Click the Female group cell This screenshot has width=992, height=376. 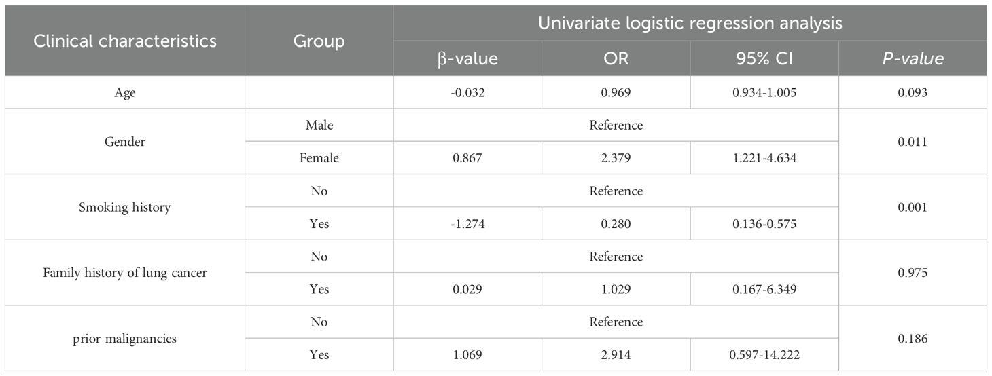point(319,158)
